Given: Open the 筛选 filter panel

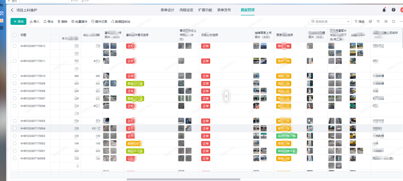Looking at the screenshot, I should tap(360, 22).
